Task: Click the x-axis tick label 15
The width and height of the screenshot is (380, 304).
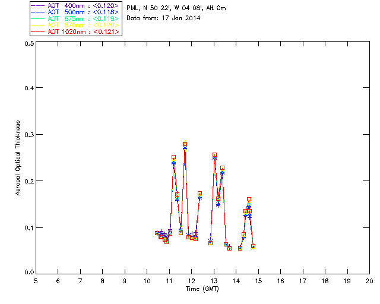Action: point(258,281)
